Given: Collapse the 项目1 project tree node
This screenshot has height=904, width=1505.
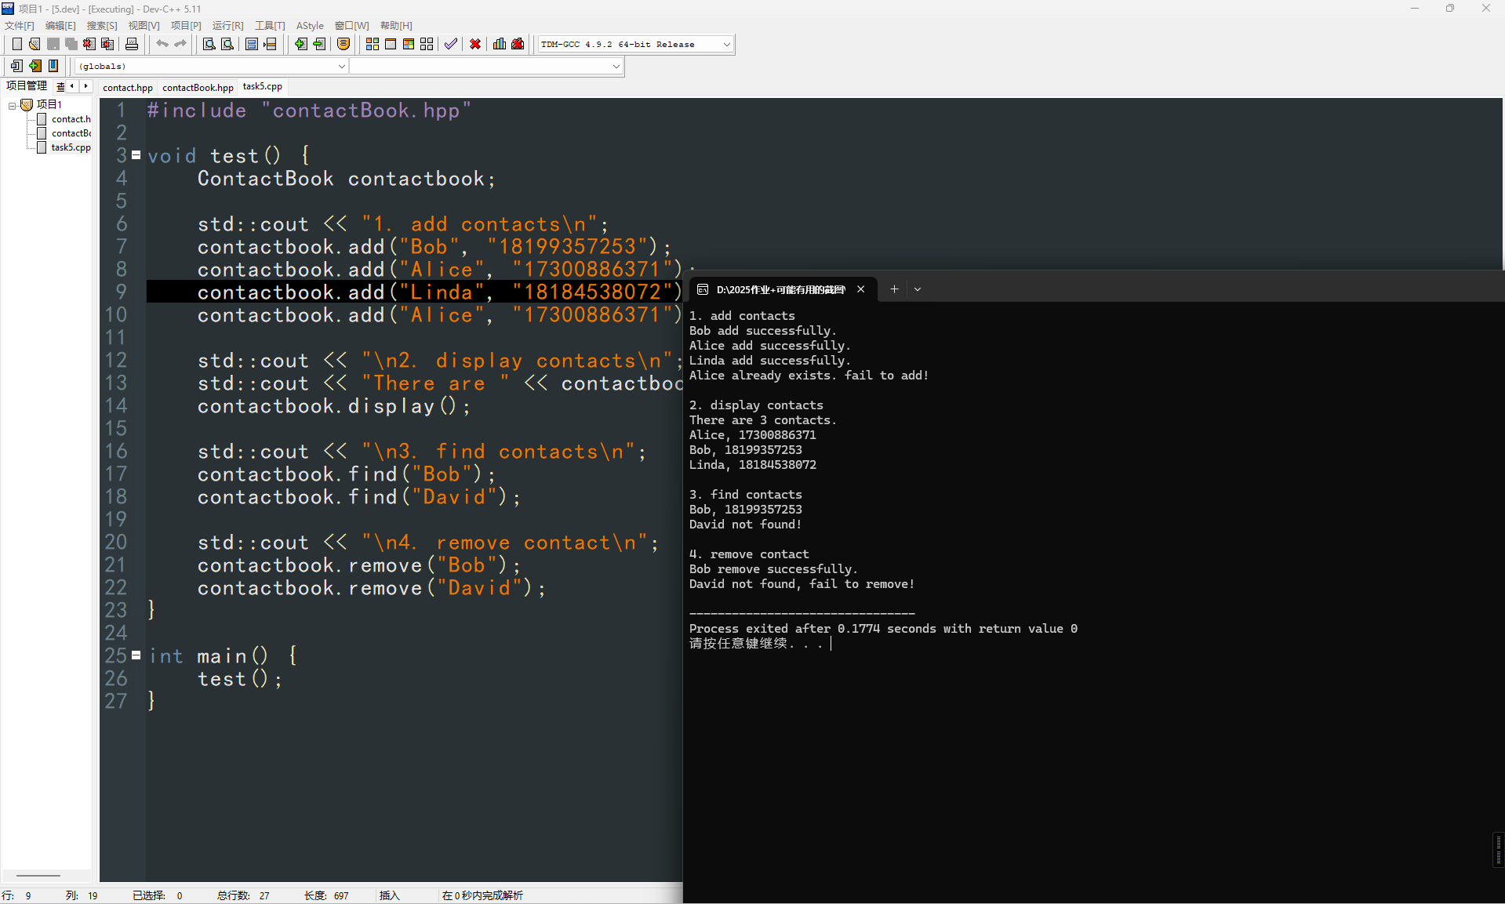Looking at the screenshot, I should point(13,105).
